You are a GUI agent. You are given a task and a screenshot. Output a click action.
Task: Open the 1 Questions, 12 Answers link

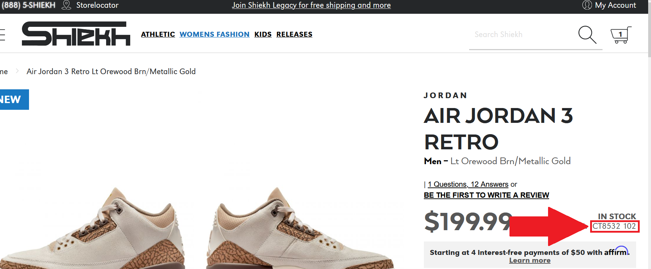click(x=468, y=184)
